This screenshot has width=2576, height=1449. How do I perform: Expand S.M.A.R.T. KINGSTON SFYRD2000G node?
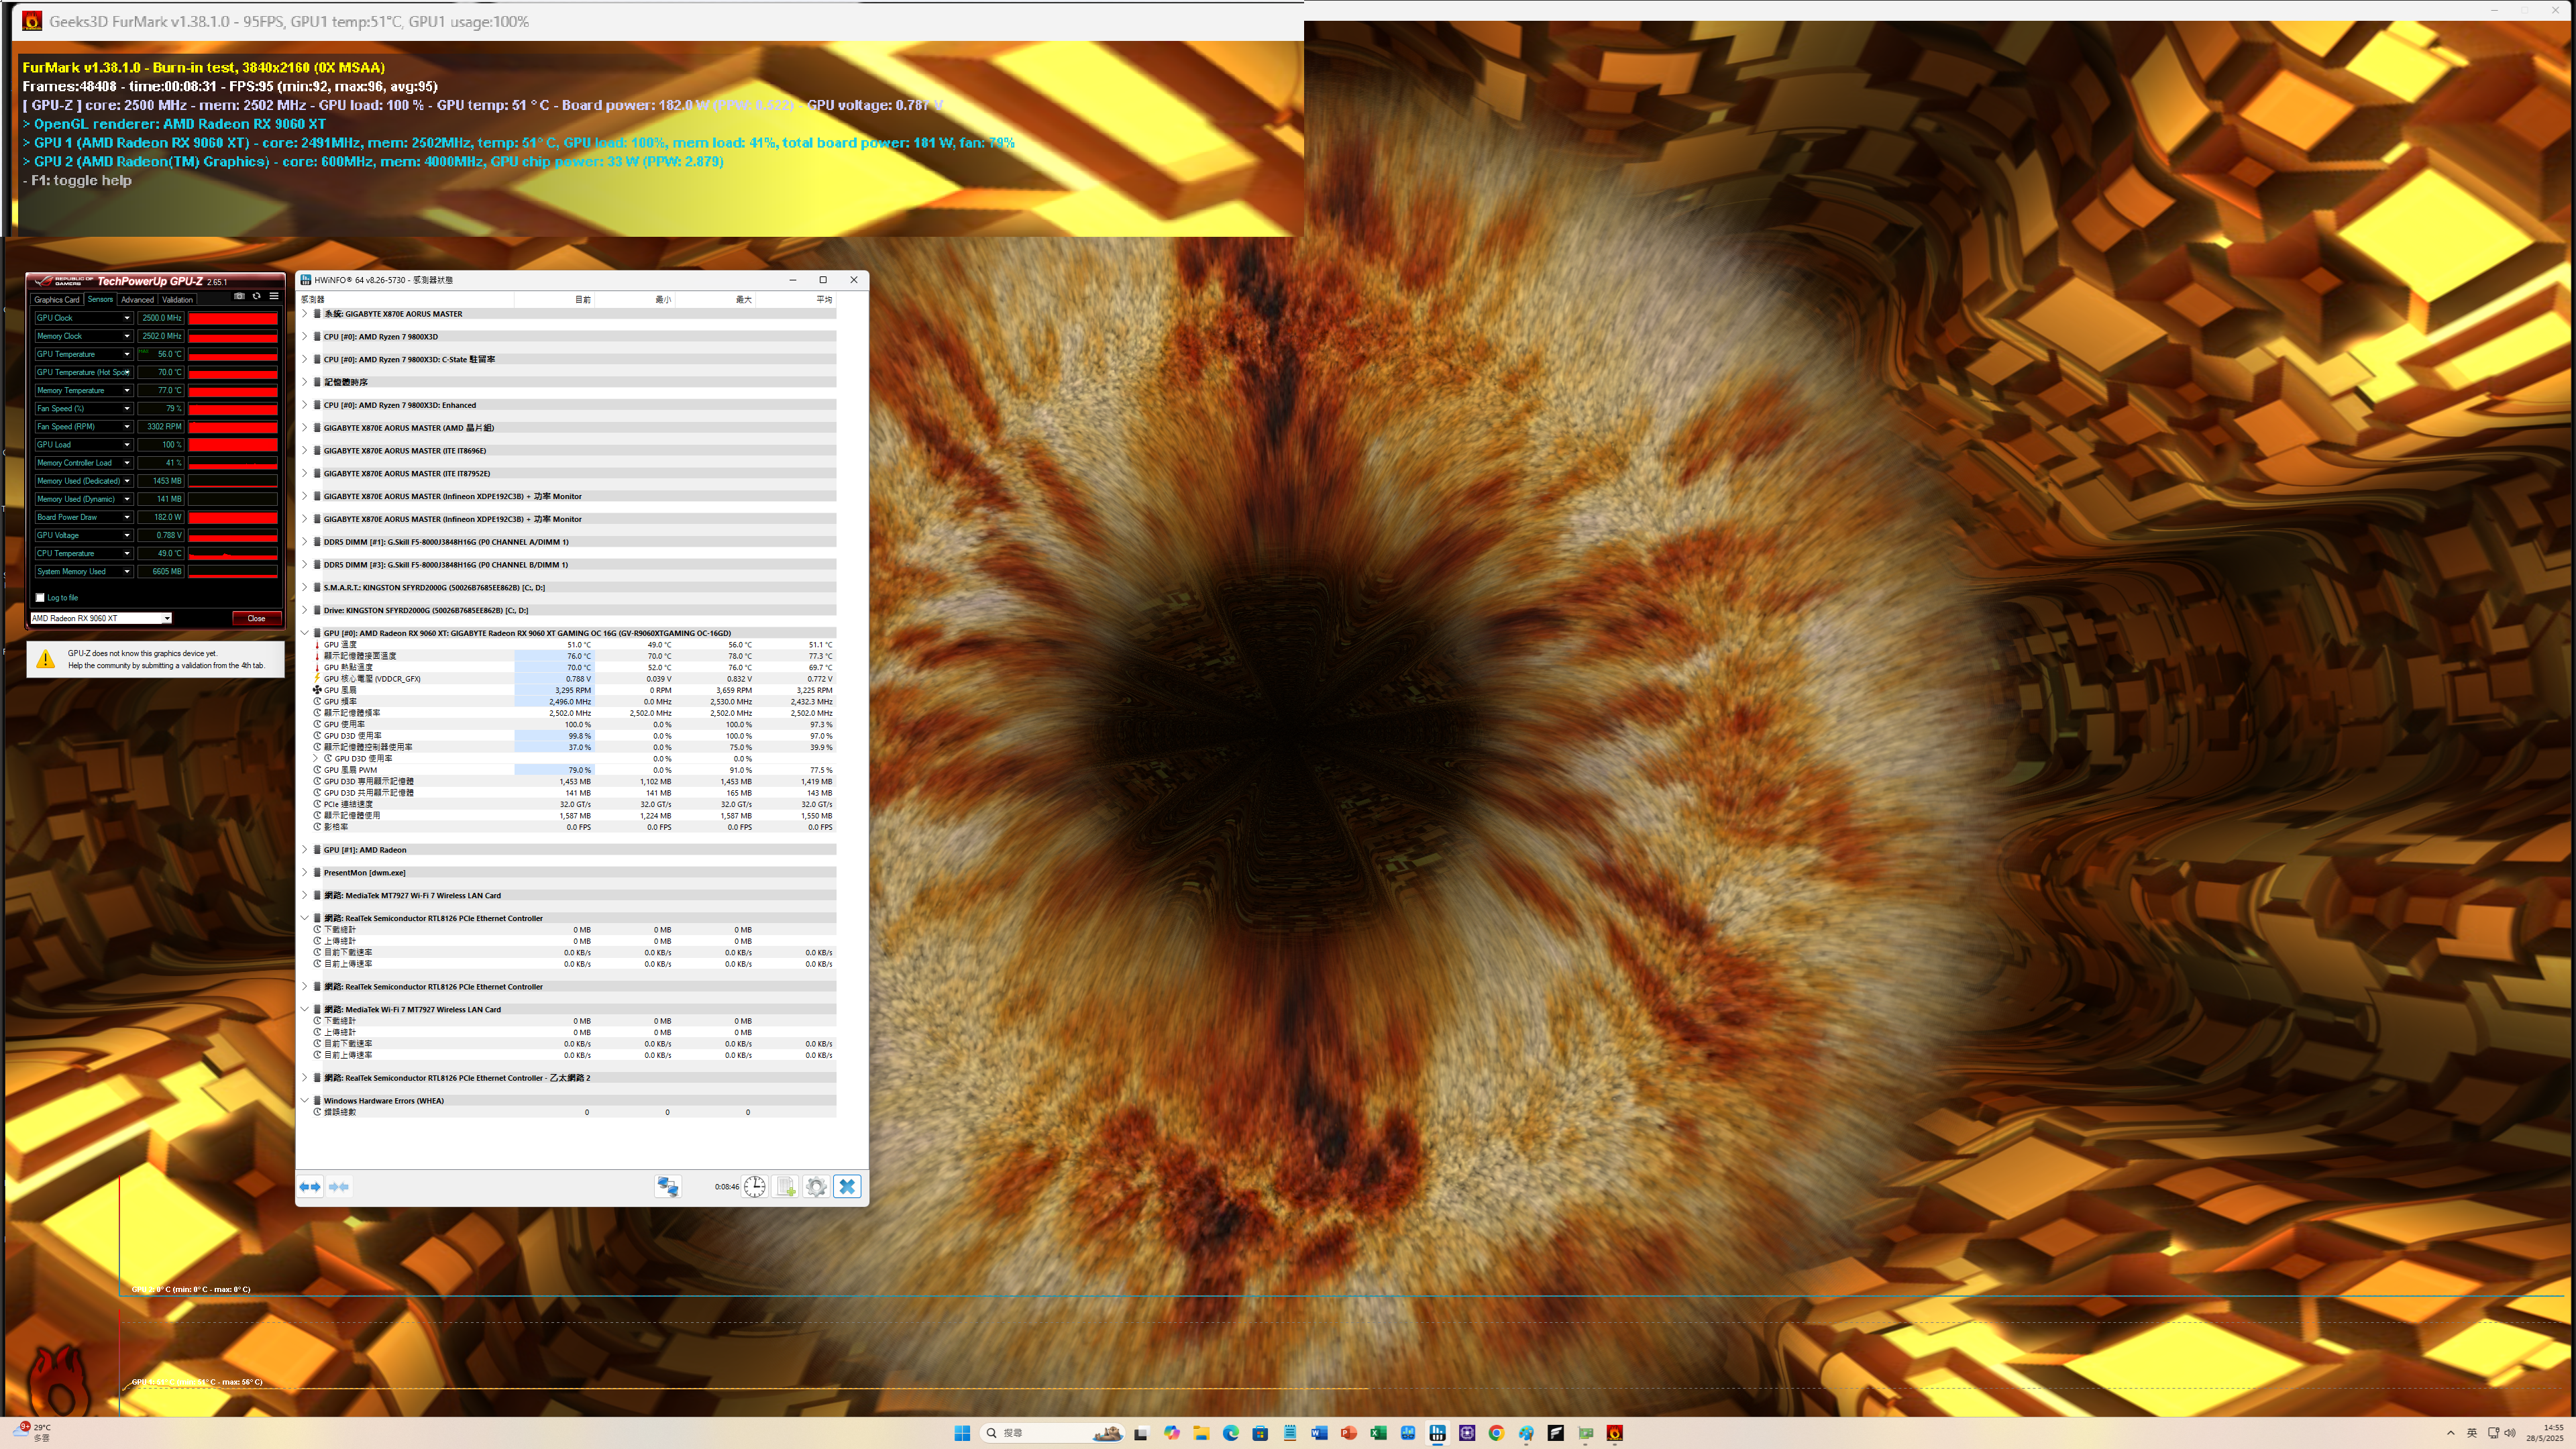pos(305,588)
